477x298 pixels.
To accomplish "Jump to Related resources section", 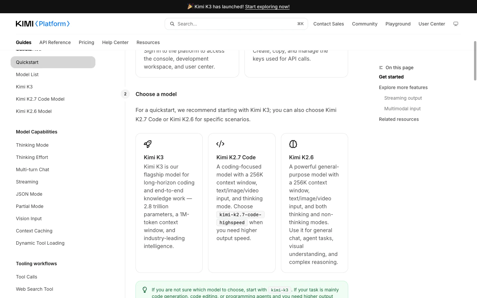I will (399, 119).
